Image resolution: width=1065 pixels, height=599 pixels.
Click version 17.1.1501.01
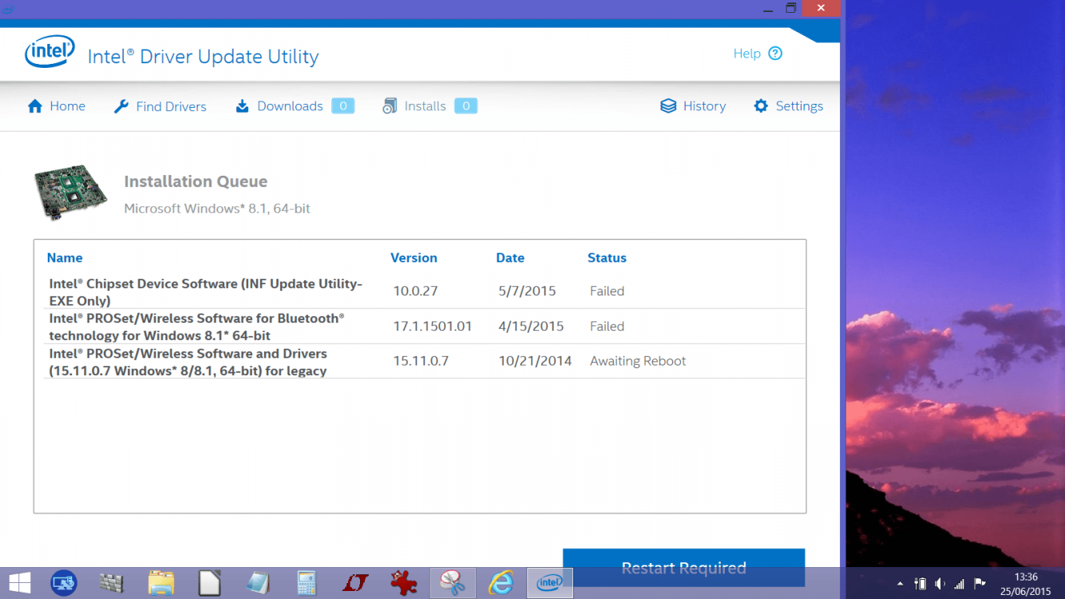[x=433, y=326]
